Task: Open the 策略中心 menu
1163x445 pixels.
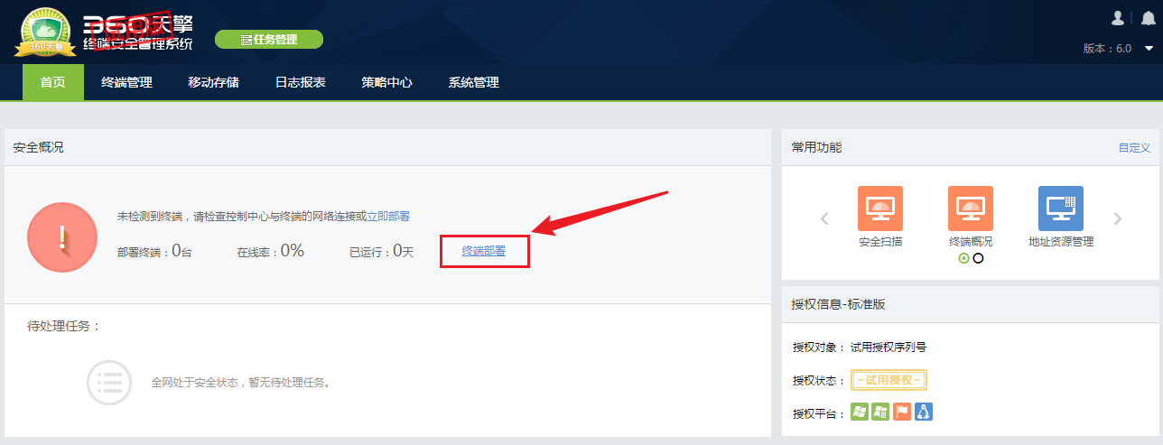Action: pyautogui.click(x=386, y=82)
